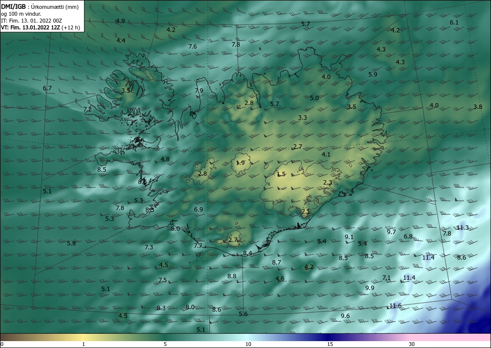Click the 5.9 value off northeast Iceland

pos(373,74)
